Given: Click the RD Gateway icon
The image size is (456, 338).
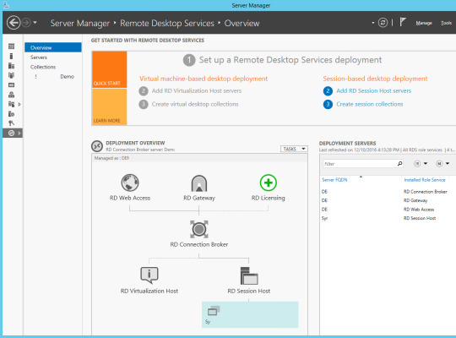Looking at the screenshot, I should pos(199,183).
